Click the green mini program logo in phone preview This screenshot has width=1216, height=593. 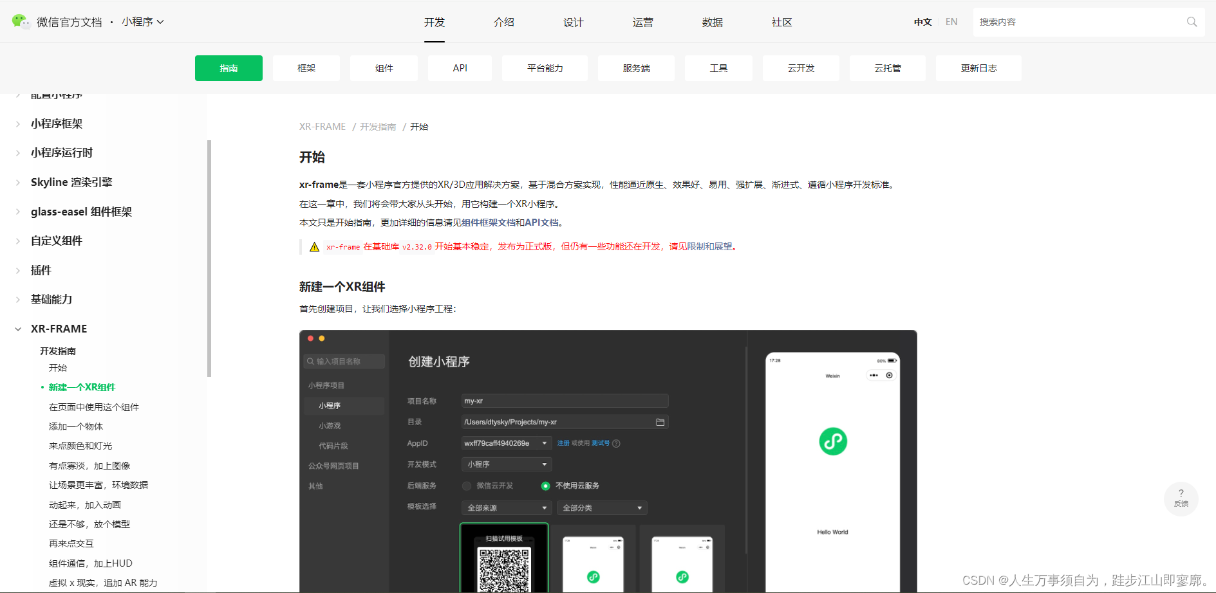[832, 442]
